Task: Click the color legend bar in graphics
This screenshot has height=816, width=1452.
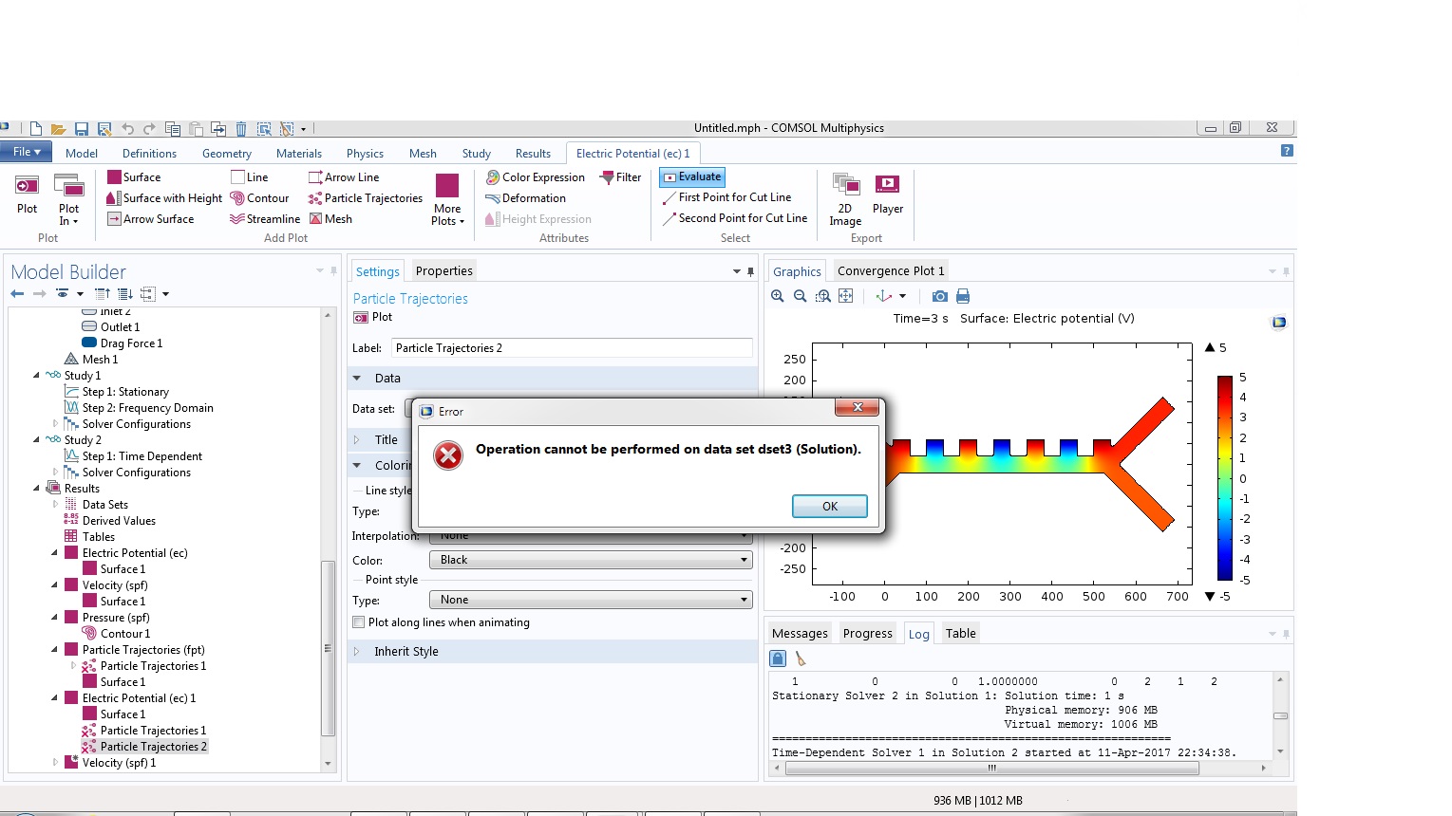Action: pos(1225,478)
